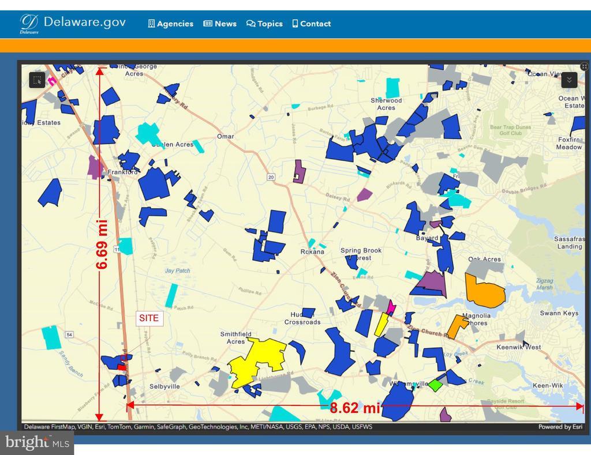Click the Delaware state logo emblem
Image resolution: width=591 pixels, height=455 pixels.
coord(29,23)
